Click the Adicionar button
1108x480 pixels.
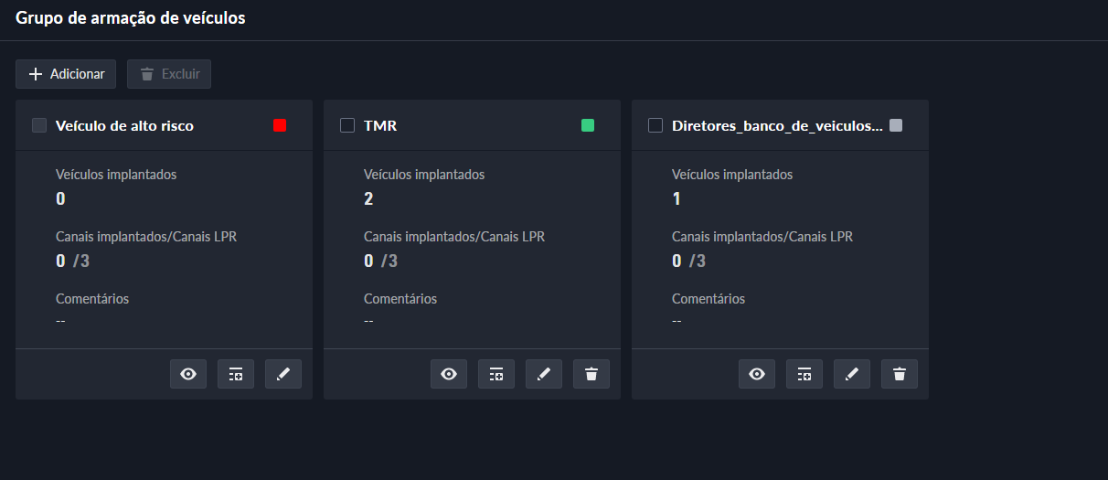pos(66,74)
